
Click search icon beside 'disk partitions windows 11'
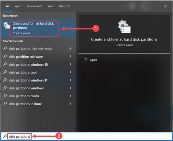click(5, 80)
